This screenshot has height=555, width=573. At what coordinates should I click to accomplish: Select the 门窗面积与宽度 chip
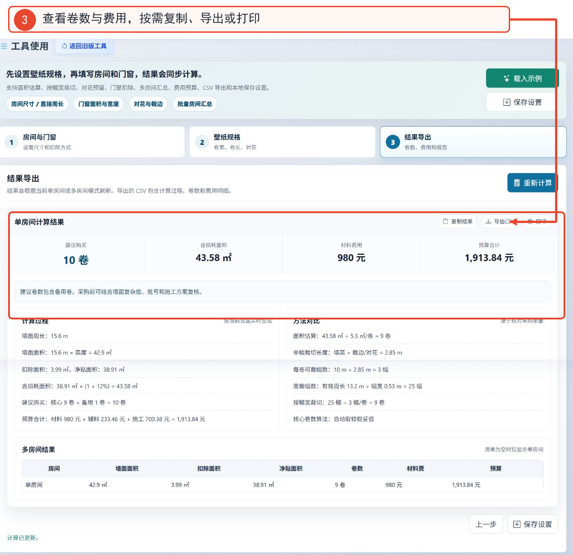(98, 104)
